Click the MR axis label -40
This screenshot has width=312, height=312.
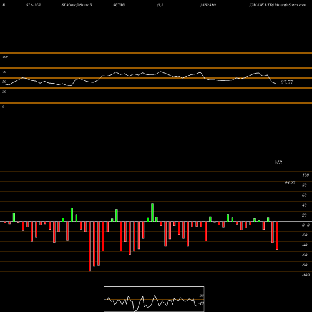pos(305,245)
